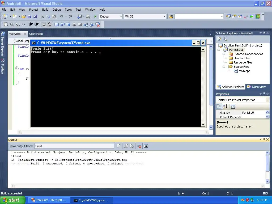Screen dimensions: 272x204
Task: Select main.cpp in Solution Explorer
Action: pyautogui.click(x=244, y=71)
